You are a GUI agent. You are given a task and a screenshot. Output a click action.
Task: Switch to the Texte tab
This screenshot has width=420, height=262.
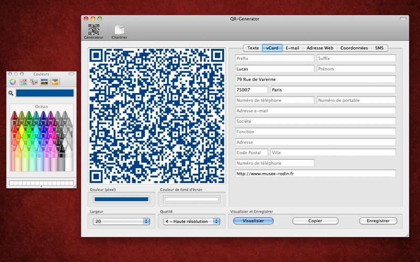click(x=253, y=48)
